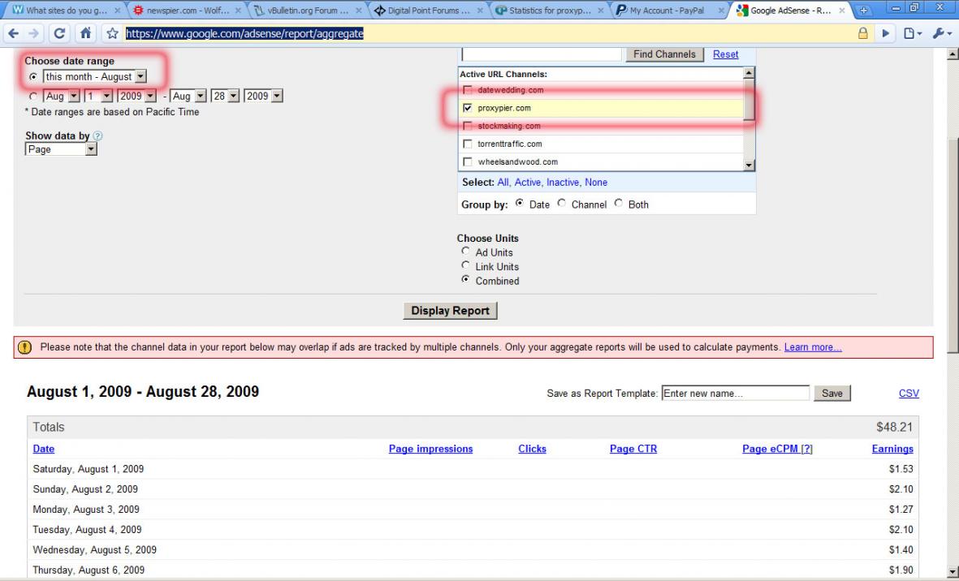This screenshot has width=959, height=581.
Task: Open the end month Aug dropdown
Action: click(188, 96)
